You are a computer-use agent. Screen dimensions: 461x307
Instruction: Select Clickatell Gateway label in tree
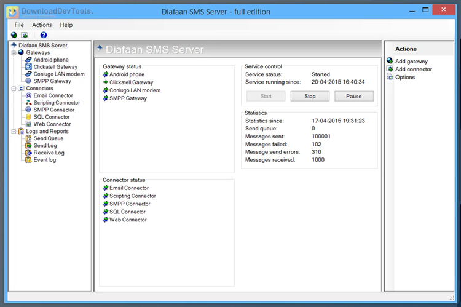pos(55,67)
